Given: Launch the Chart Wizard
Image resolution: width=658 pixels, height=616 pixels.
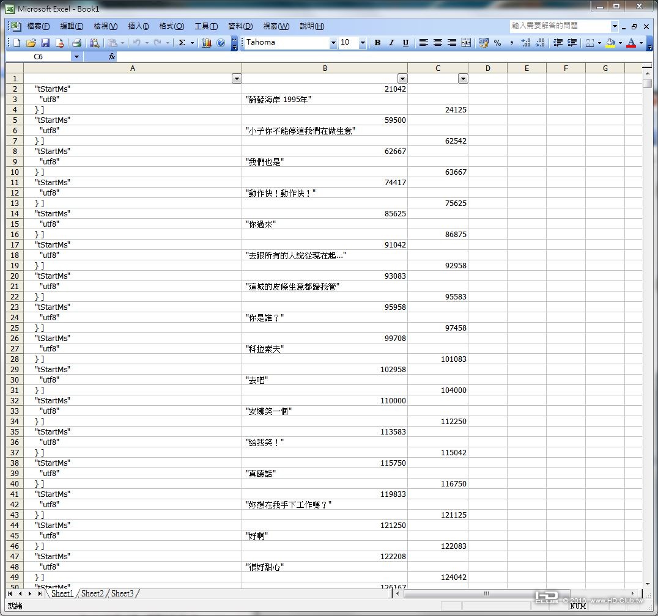Looking at the screenshot, I should pyautogui.click(x=207, y=43).
